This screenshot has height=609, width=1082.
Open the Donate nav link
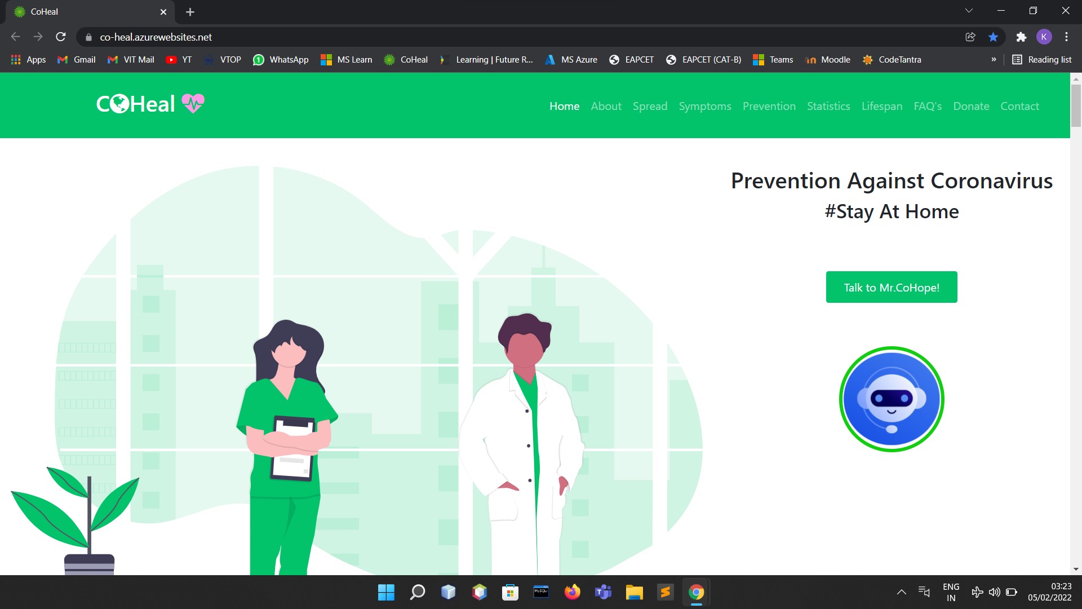click(x=971, y=106)
